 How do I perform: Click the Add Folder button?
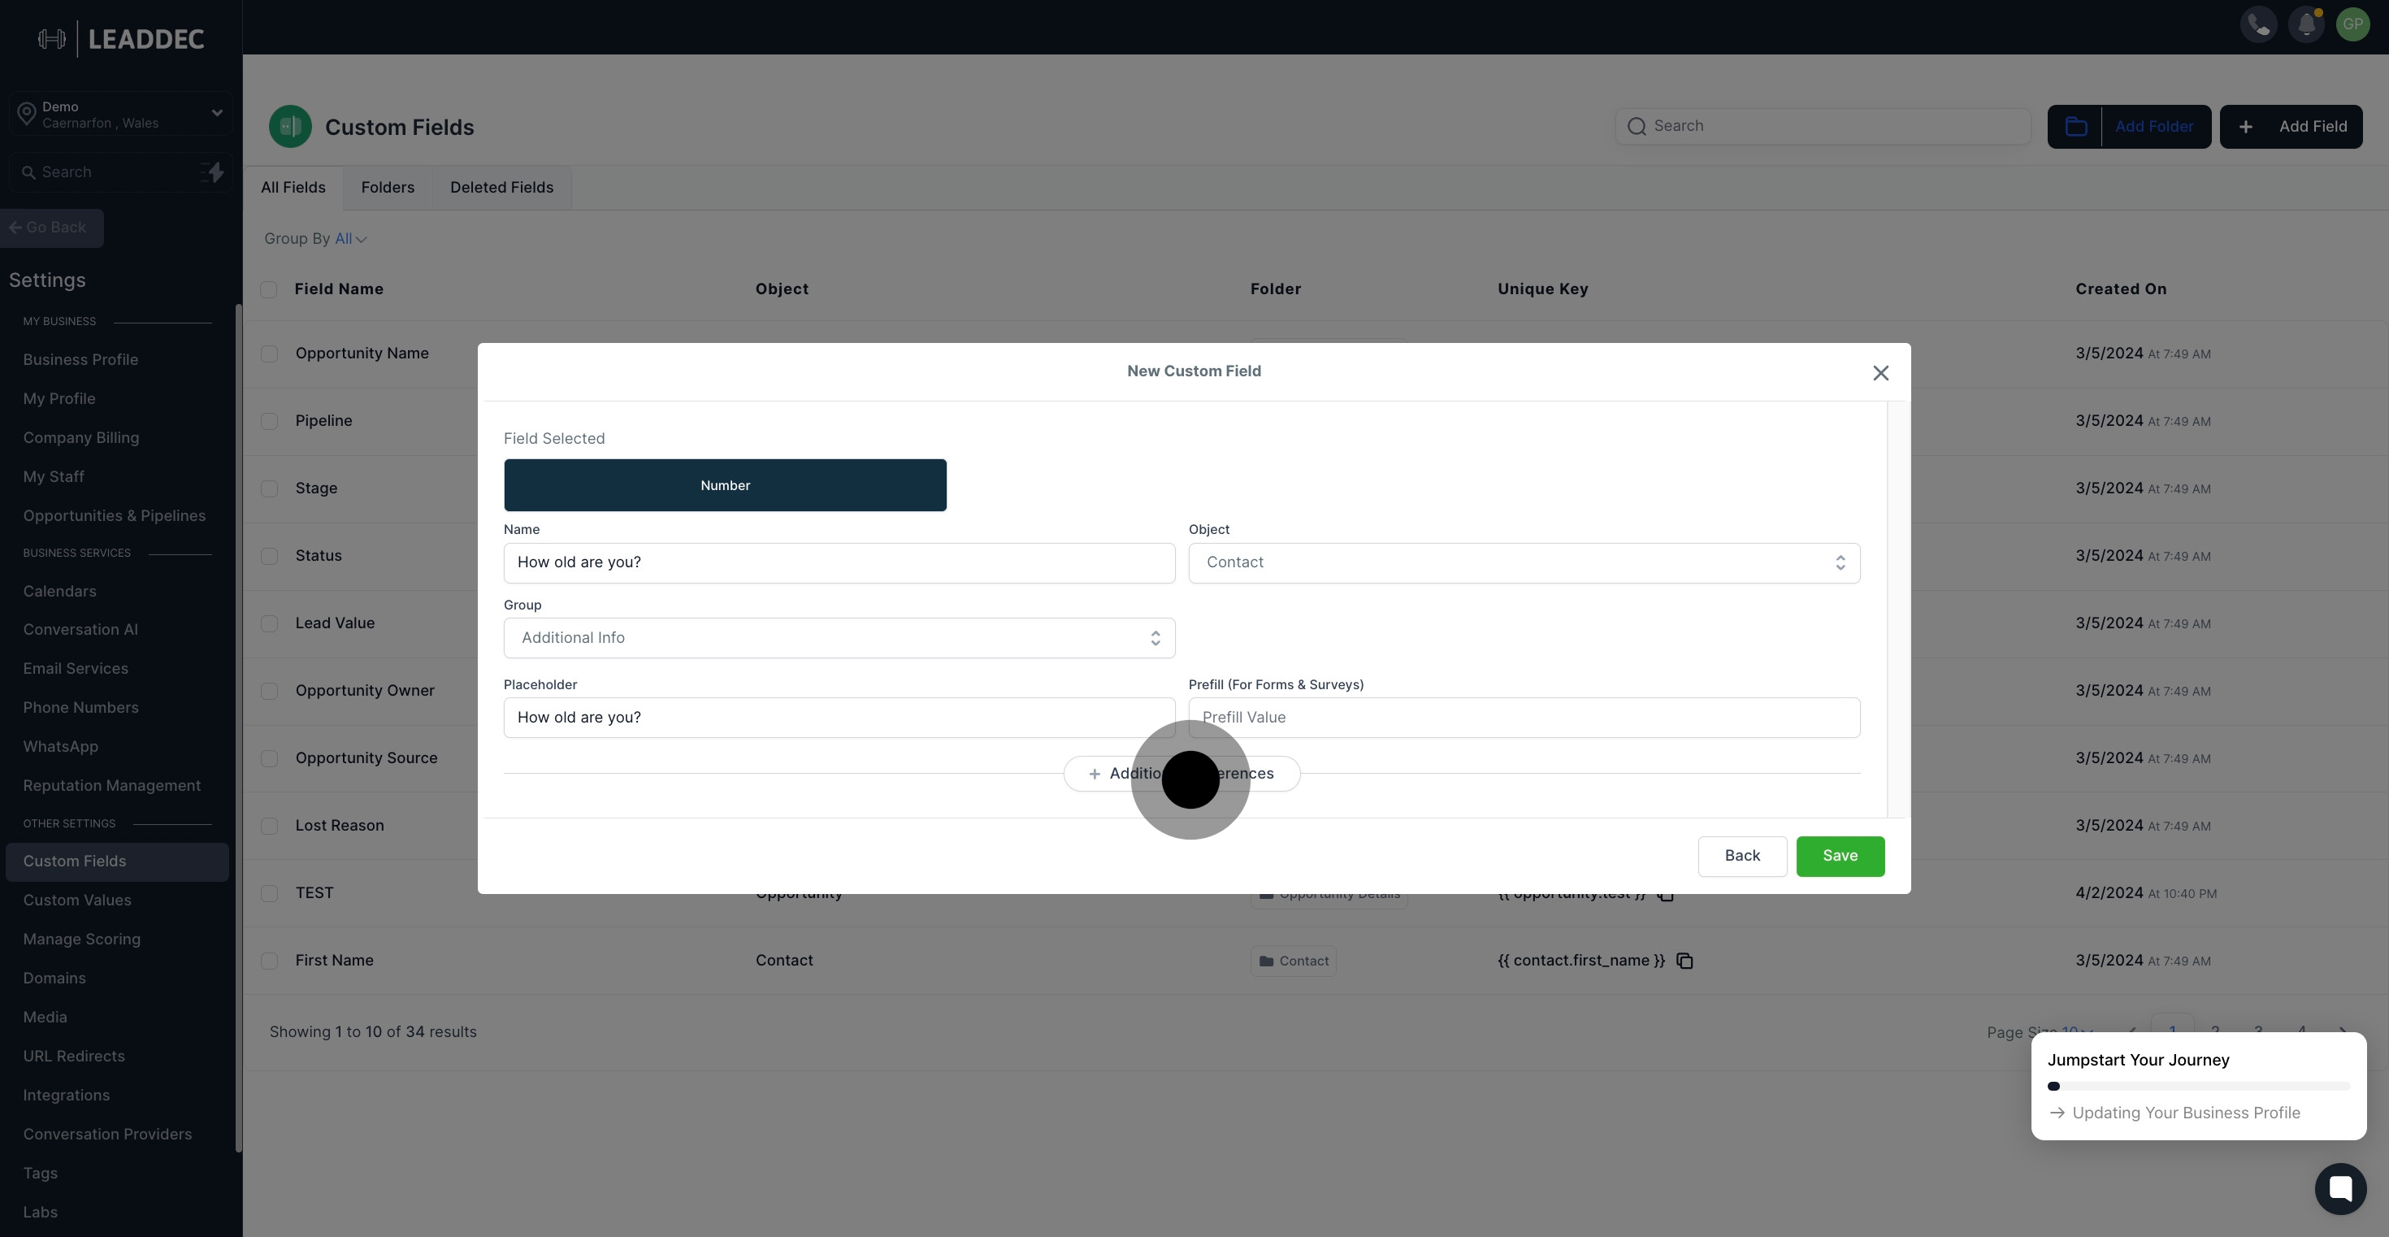[2128, 127]
